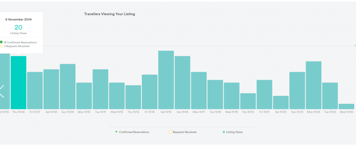Click the previous-period left chevron arrow
Image resolution: width=356 pixels, height=145 pixels.
pyautogui.click(x=2, y=91)
